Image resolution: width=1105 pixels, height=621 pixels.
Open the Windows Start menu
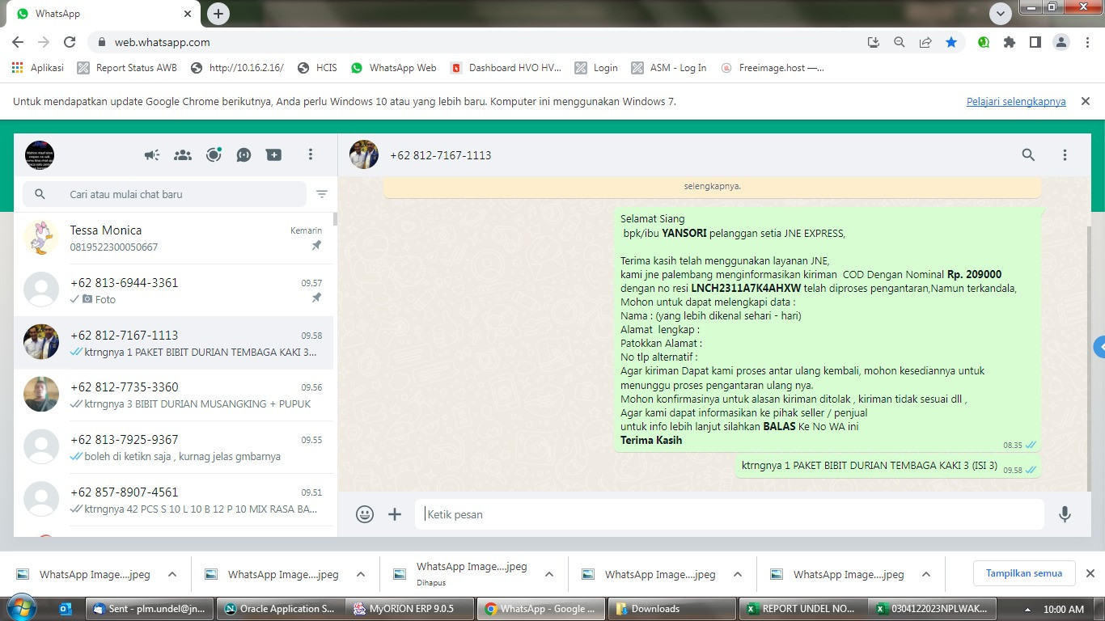pyautogui.click(x=21, y=608)
